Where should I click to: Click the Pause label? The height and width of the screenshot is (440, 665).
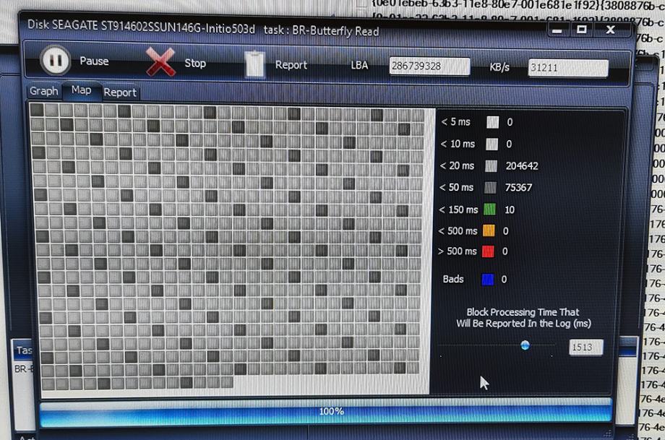pos(94,61)
